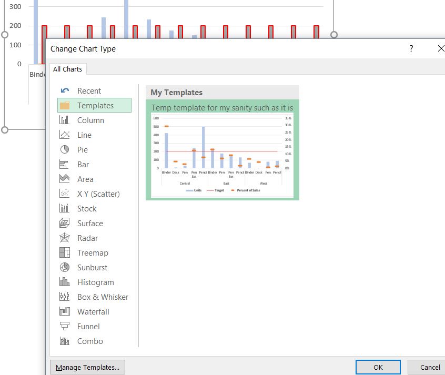Choose the Pie chart category label
Image resolution: width=445 pixels, height=375 pixels.
click(82, 150)
